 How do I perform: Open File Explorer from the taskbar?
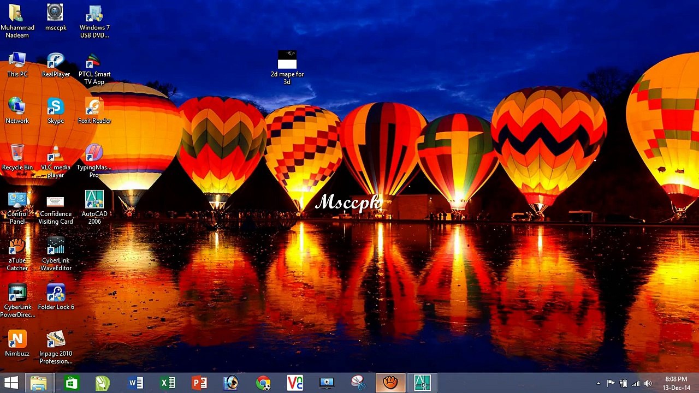coord(39,383)
